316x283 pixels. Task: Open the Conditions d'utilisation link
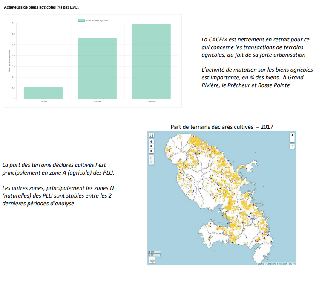coord(276,264)
